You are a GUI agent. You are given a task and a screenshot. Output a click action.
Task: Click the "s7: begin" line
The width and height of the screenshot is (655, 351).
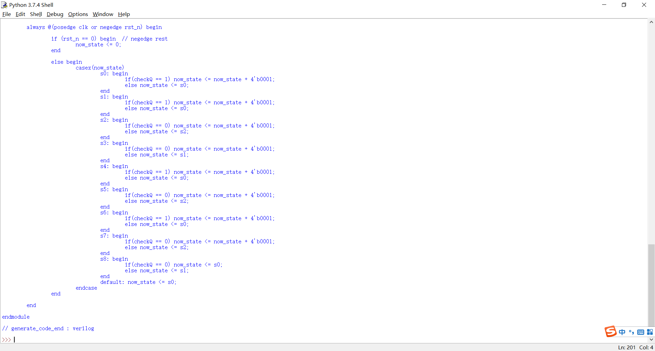(114, 236)
